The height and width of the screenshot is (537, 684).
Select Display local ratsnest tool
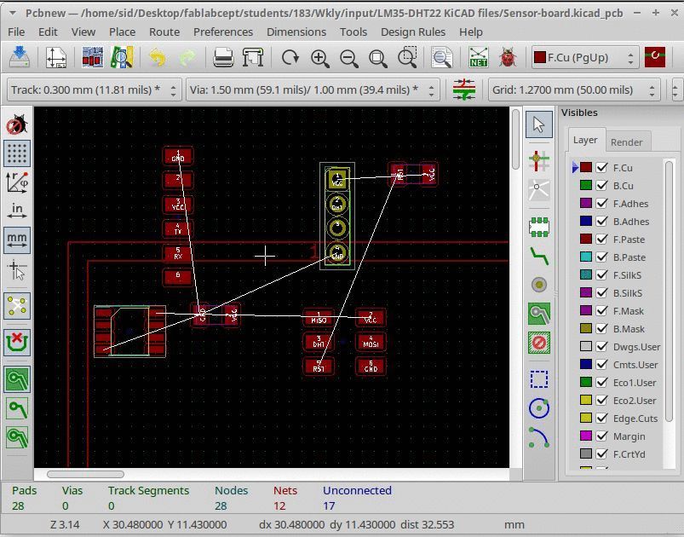coord(539,190)
